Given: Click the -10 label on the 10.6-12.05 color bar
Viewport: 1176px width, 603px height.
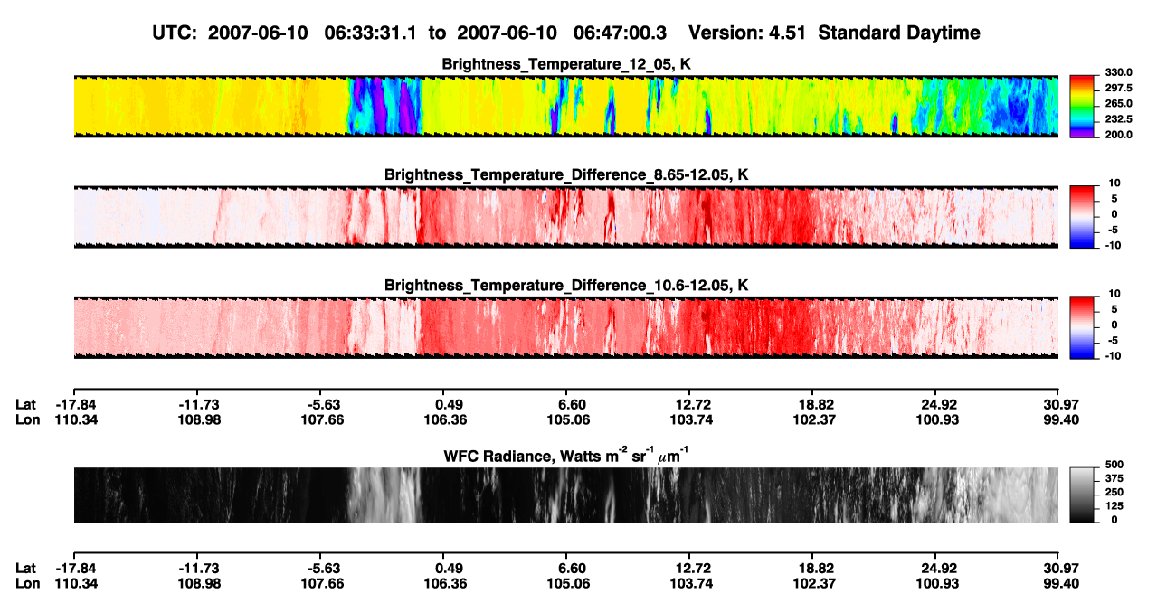Looking at the screenshot, I should 1115,356.
